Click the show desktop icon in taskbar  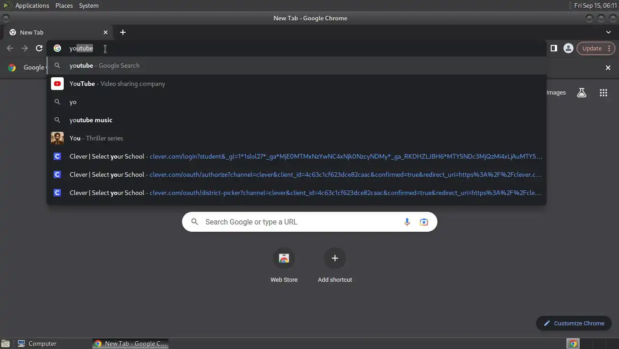tap(5, 344)
